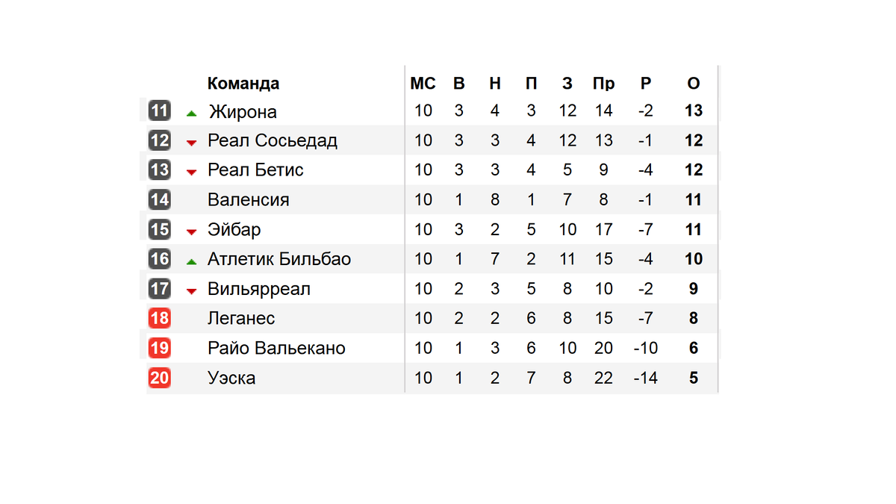Click the green up arrow beside Жирона
896x504 pixels.
pos(191,113)
